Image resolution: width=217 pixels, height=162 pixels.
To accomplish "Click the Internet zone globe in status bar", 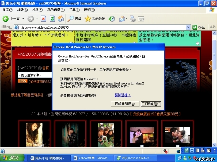I will (x=178, y=151).
